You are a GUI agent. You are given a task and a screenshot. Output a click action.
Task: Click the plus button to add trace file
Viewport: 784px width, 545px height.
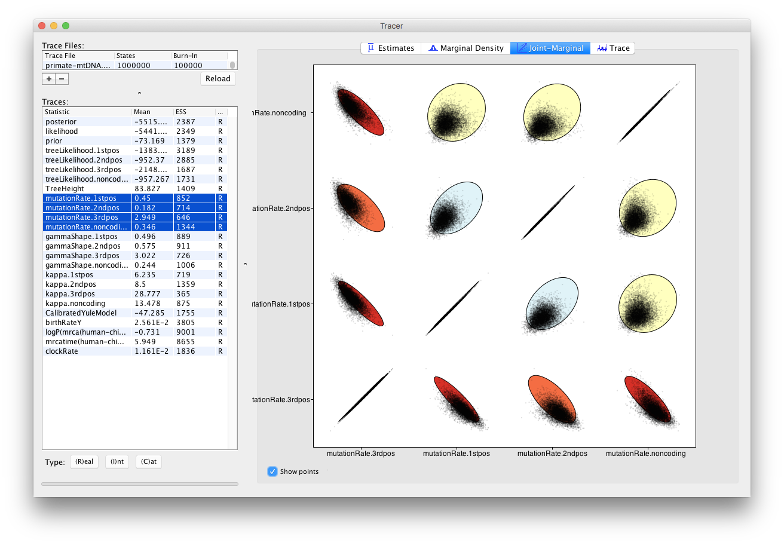tap(49, 78)
